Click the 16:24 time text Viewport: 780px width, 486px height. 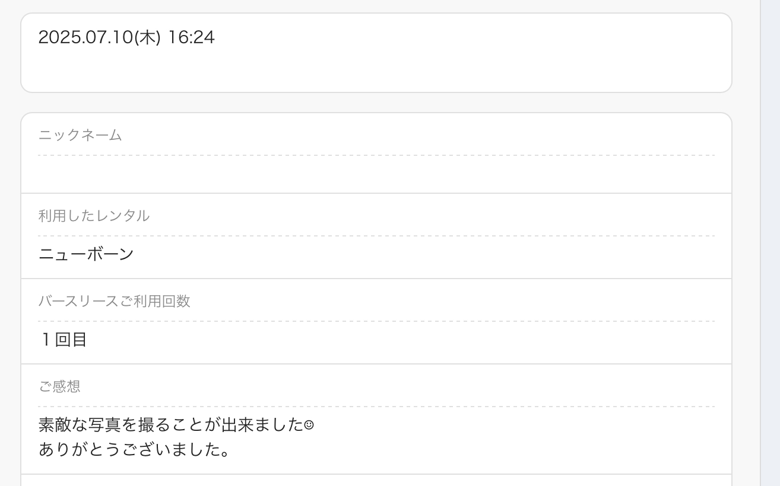click(x=191, y=38)
